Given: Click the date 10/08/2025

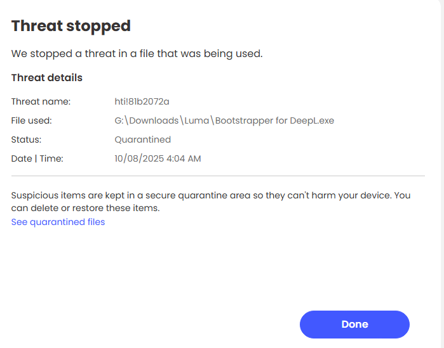Looking at the screenshot, I should point(138,158).
